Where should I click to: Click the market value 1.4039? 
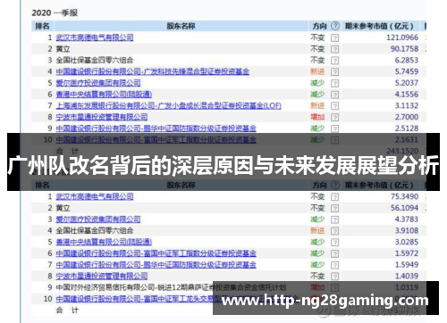[x=407, y=276]
